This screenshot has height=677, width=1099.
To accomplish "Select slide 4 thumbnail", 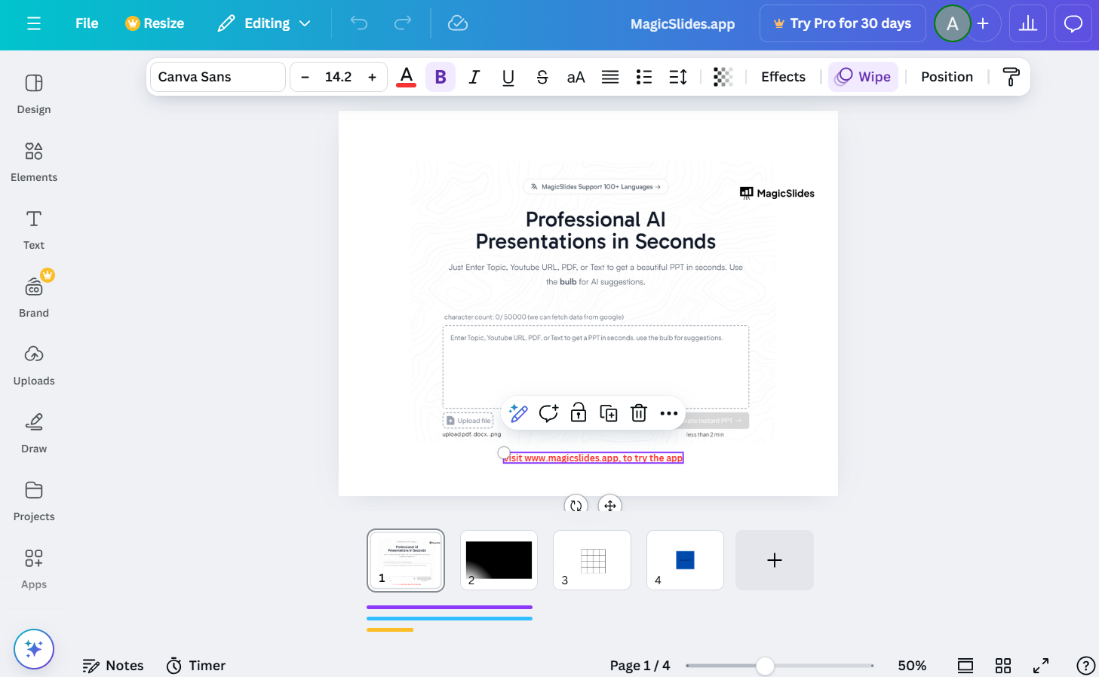I will pyautogui.click(x=685, y=560).
